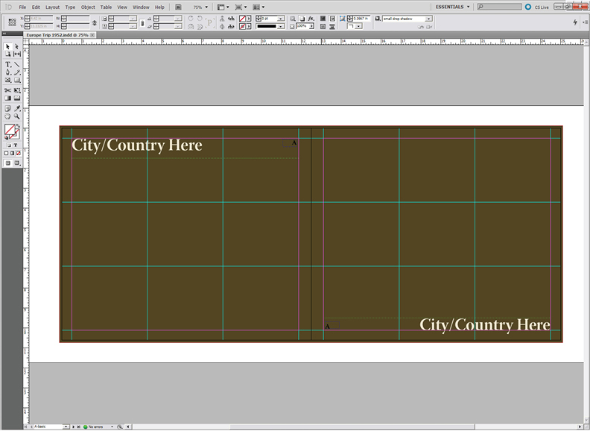Image resolution: width=590 pixels, height=431 pixels.
Task: Open the Object menu
Action: [88, 7]
